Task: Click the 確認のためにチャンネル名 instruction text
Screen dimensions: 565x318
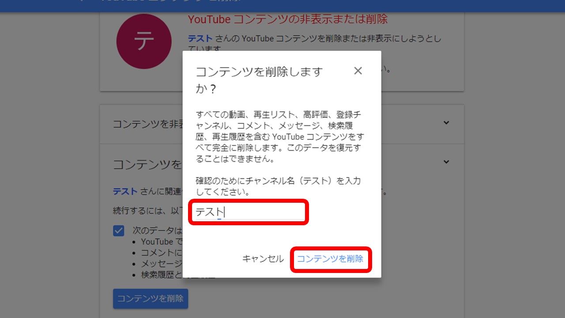Action: pos(278,187)
